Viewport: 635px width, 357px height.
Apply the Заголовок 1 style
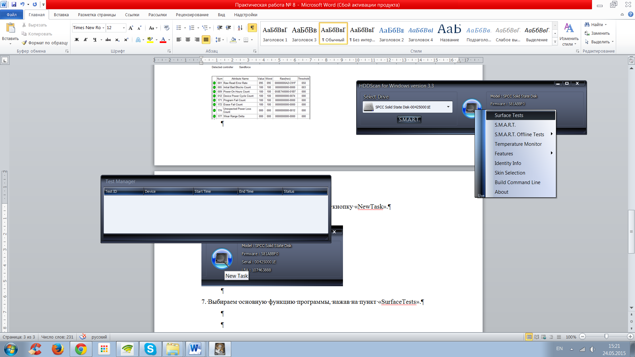pyautogui.click(x=275, y=33)
